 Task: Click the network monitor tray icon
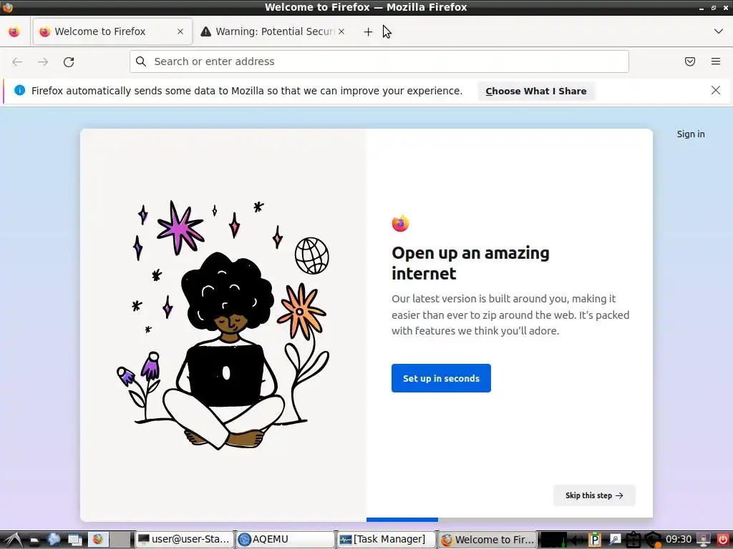703,540
